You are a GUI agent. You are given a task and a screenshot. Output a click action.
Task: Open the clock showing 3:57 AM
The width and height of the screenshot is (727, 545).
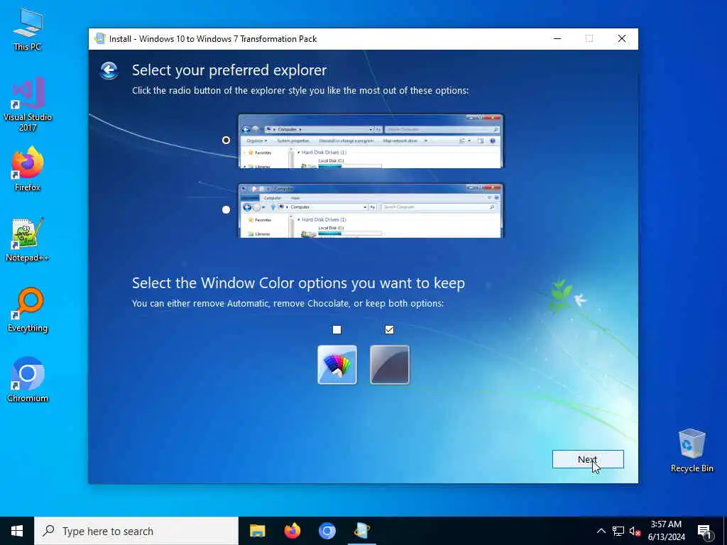[x=666, y=531]
